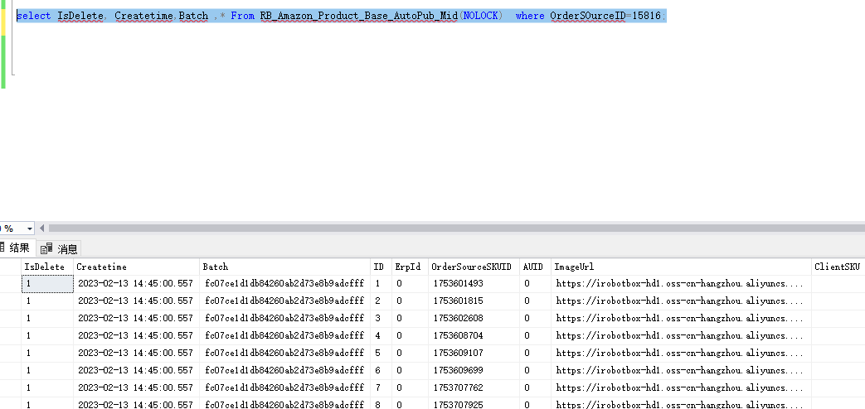865x409 pixels.
Task: Select cell with OrderSourceSKUID 1753609699
Action: 474,371
